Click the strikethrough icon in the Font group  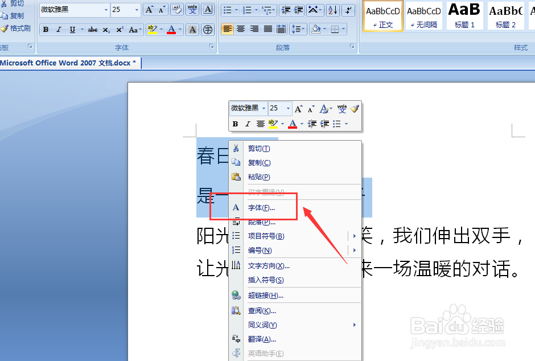tap(92, 29)
